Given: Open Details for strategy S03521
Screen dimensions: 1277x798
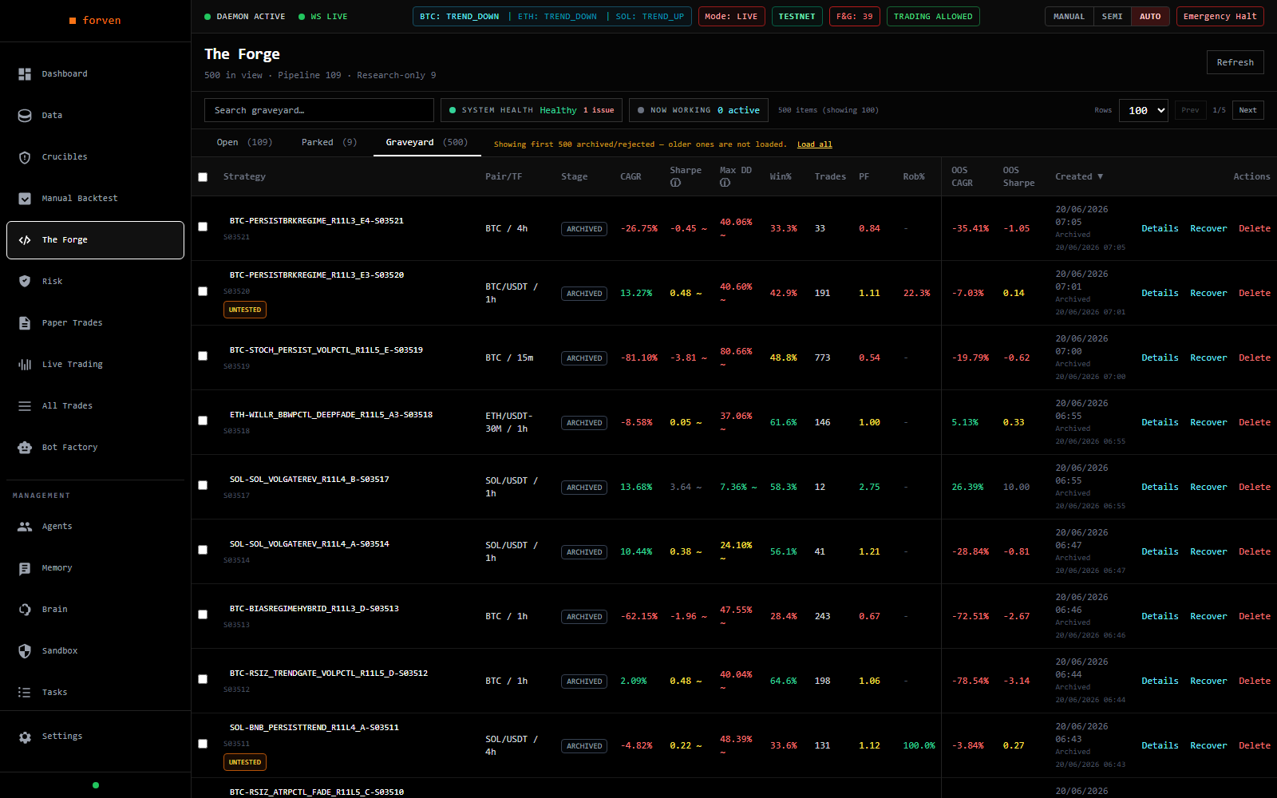Looking at the screenshot, I should pyautogui.click(x=1160, y=229).
